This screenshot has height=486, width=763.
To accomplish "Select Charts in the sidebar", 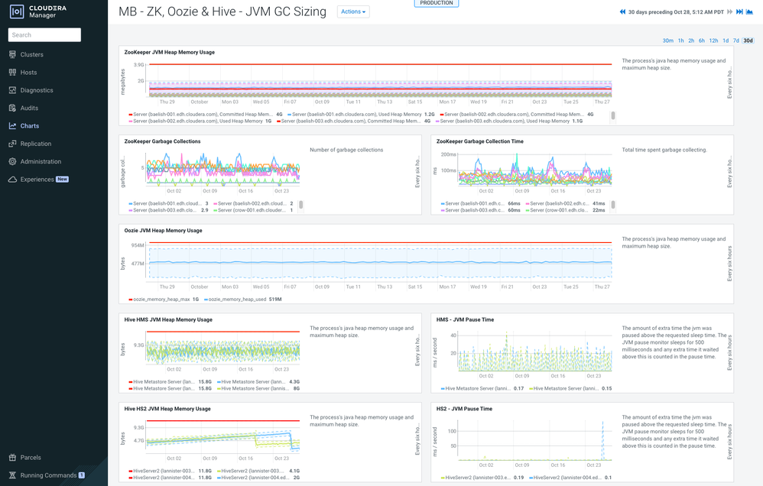I will point(30,126).
